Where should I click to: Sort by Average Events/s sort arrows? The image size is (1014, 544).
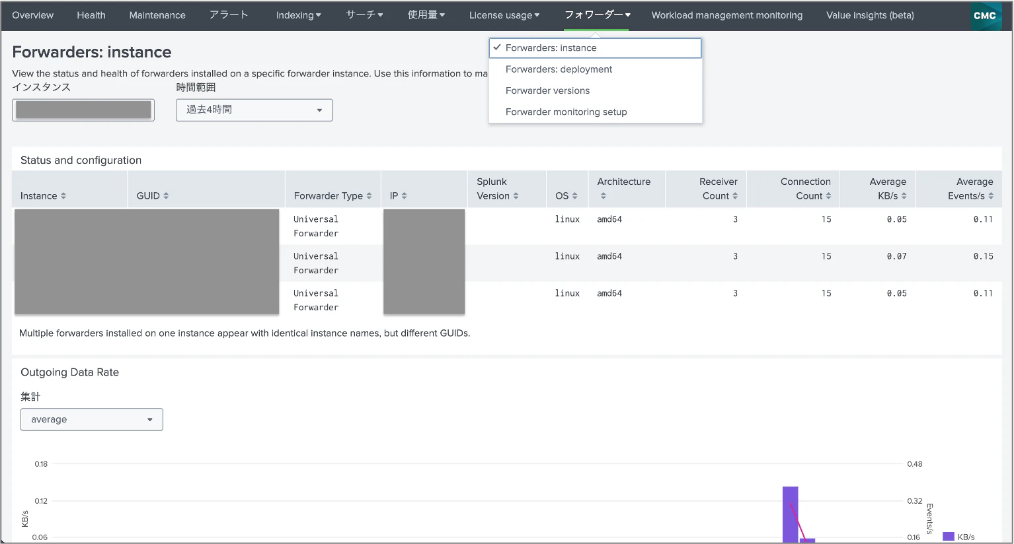991,196
